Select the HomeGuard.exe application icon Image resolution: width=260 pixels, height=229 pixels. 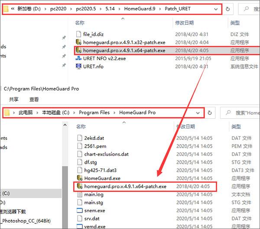tap(80, 178)
